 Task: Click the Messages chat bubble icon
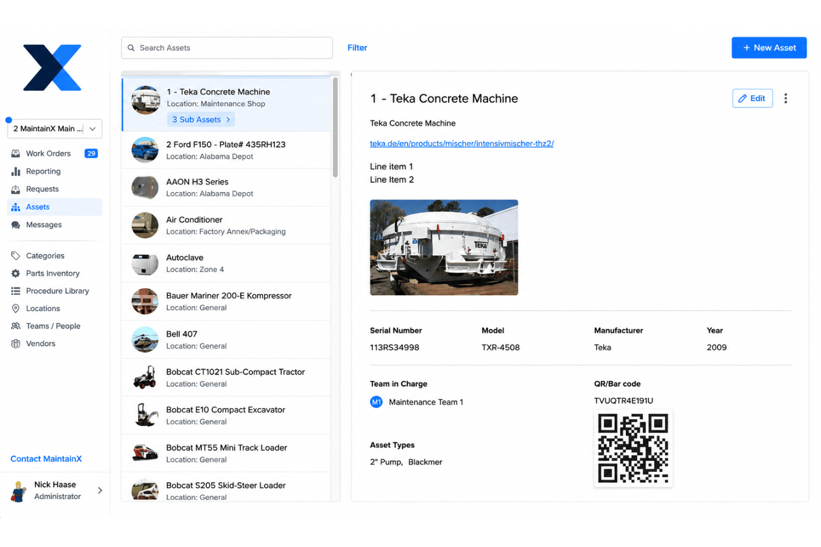(x=16, y=224)
